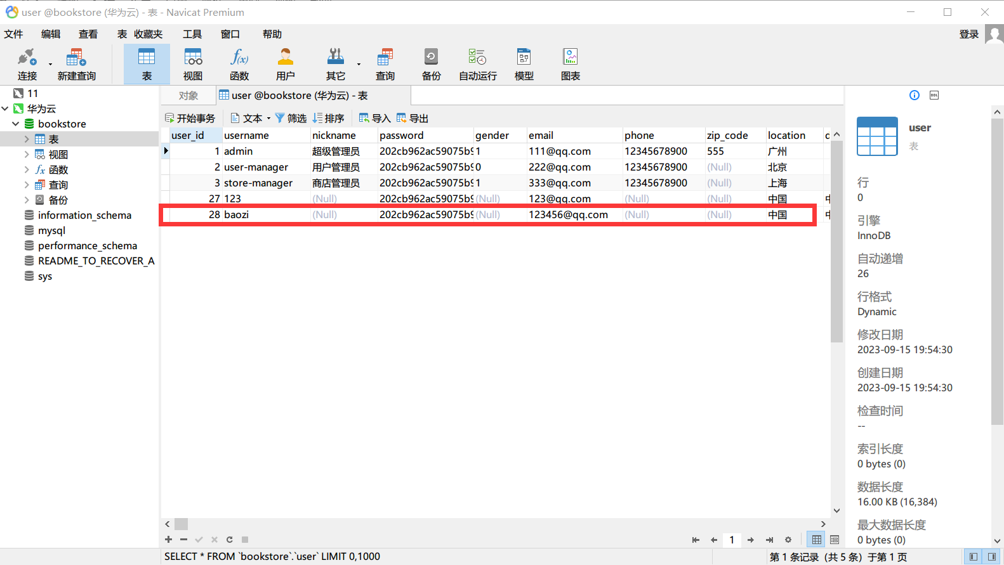Screen dimensions: 1004x565
Task: Collapse the bookstore database node
Action: click(16, 124)
